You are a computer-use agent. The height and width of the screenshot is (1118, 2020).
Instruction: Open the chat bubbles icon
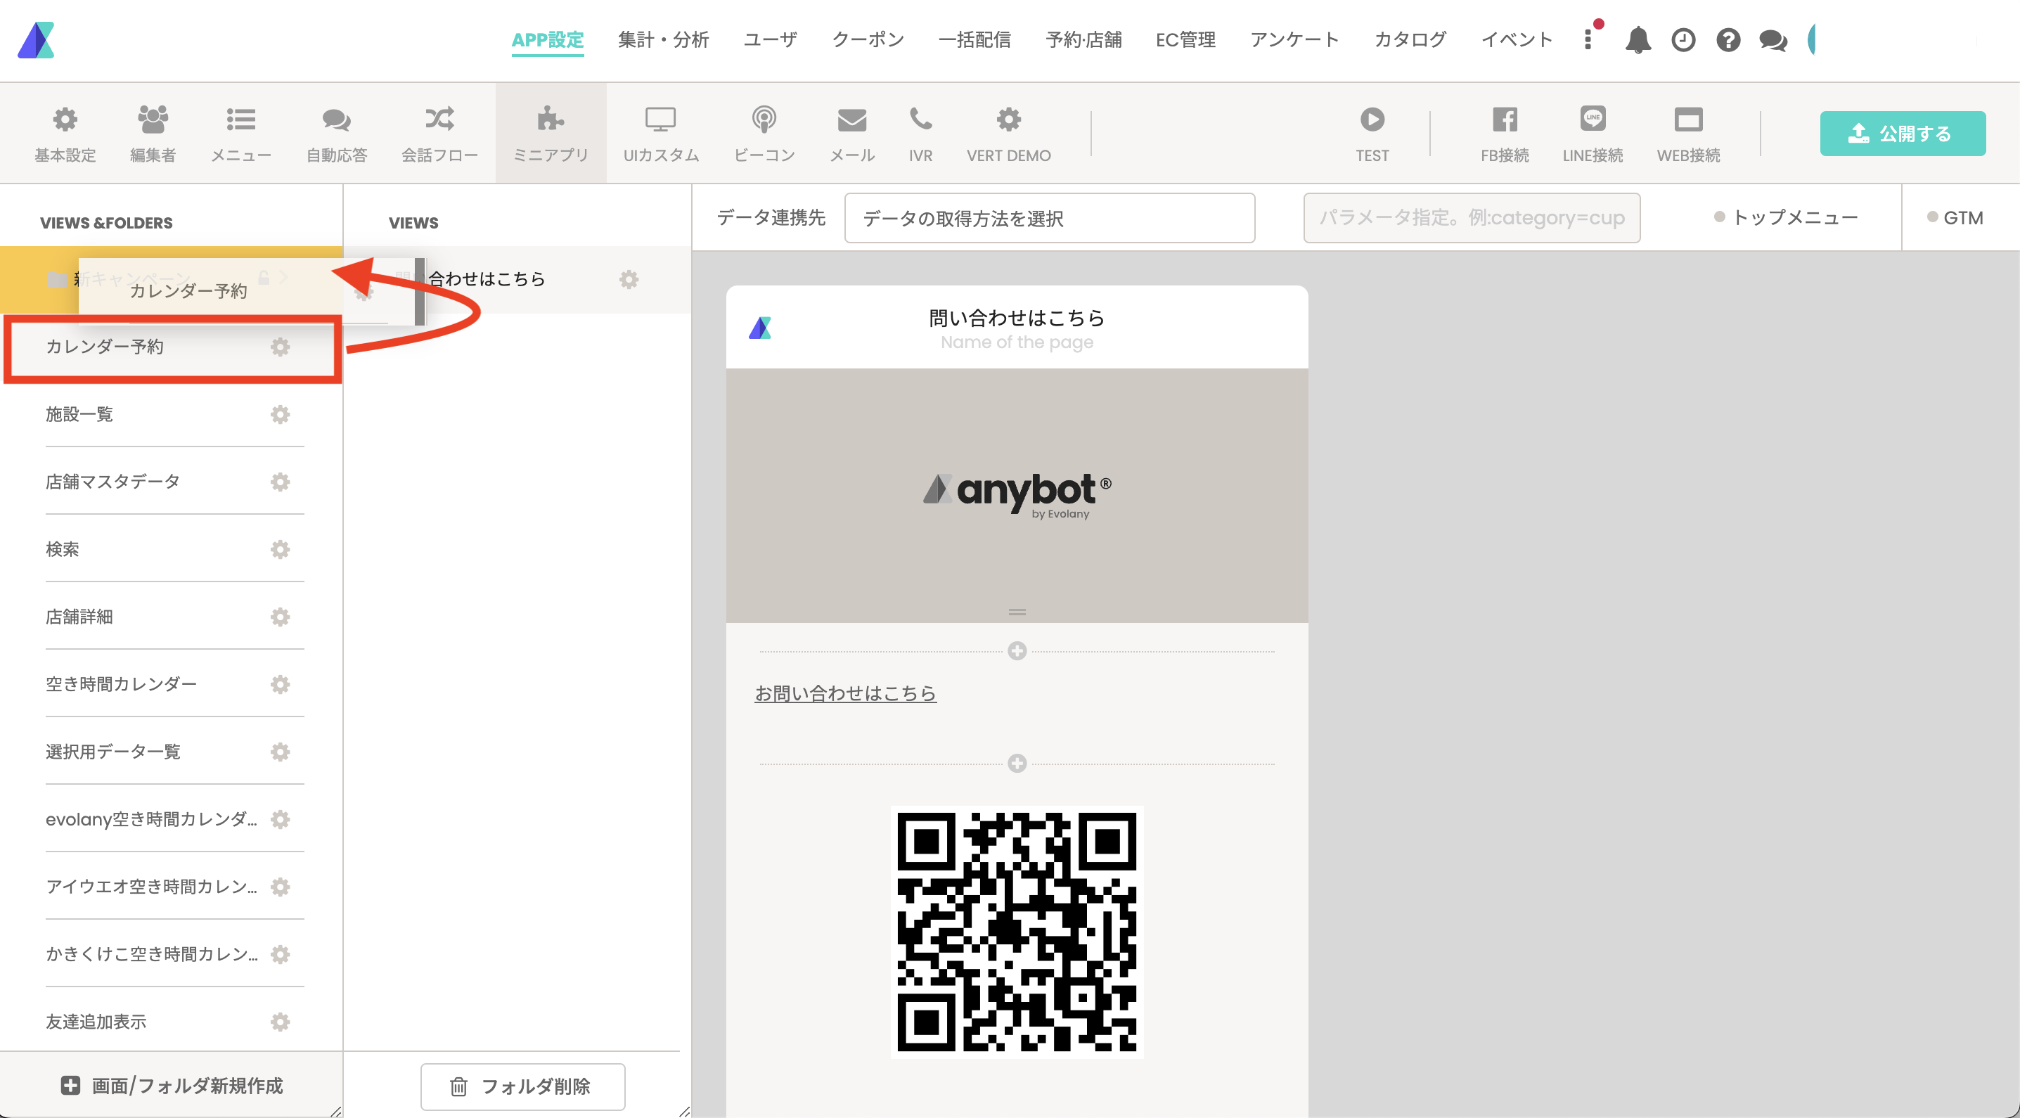pos(1773,40)
